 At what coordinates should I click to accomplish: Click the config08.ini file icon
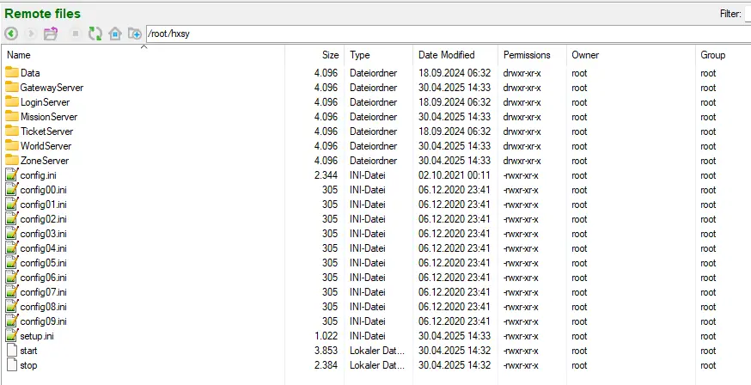pyautogui.click(x=12, y=307)
